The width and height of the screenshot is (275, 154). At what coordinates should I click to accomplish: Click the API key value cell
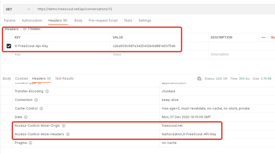159,46
